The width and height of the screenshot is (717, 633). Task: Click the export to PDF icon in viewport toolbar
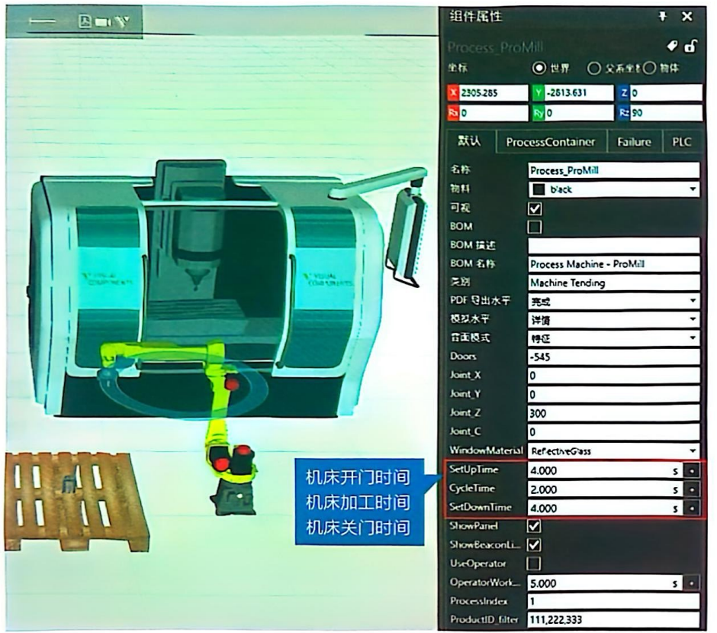point(85,21)
